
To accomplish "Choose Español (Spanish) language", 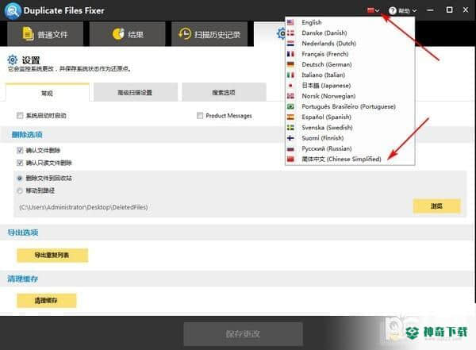I will coord(350,117).
